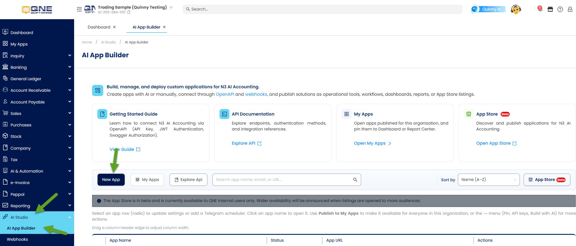The image size is (576, 246).
Task: Click the Account Payable icon in sidebar
Action: 5,102
